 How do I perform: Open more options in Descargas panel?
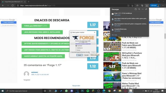[143, 9]
